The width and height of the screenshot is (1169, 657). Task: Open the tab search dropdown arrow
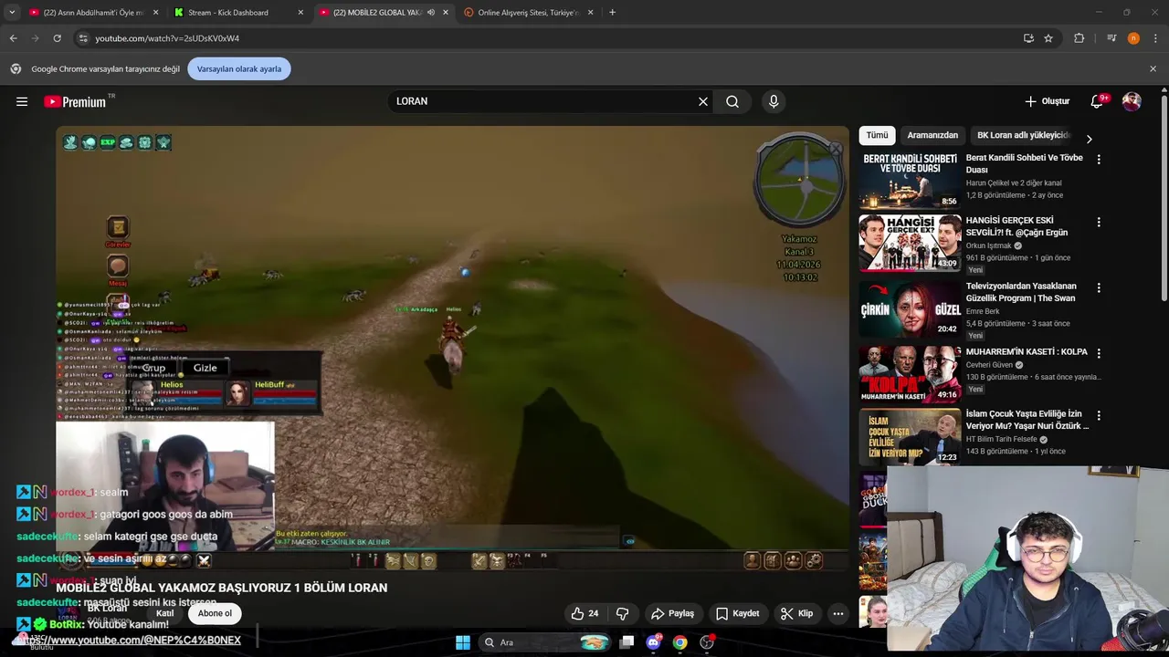click(x=12, y=13)
